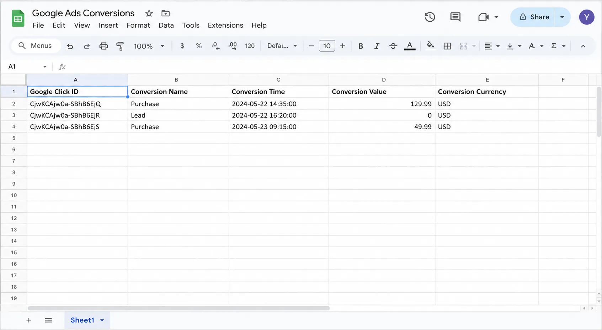Open the Insert menu
Viewport: 602px width, 330px height.
point(108,25)
